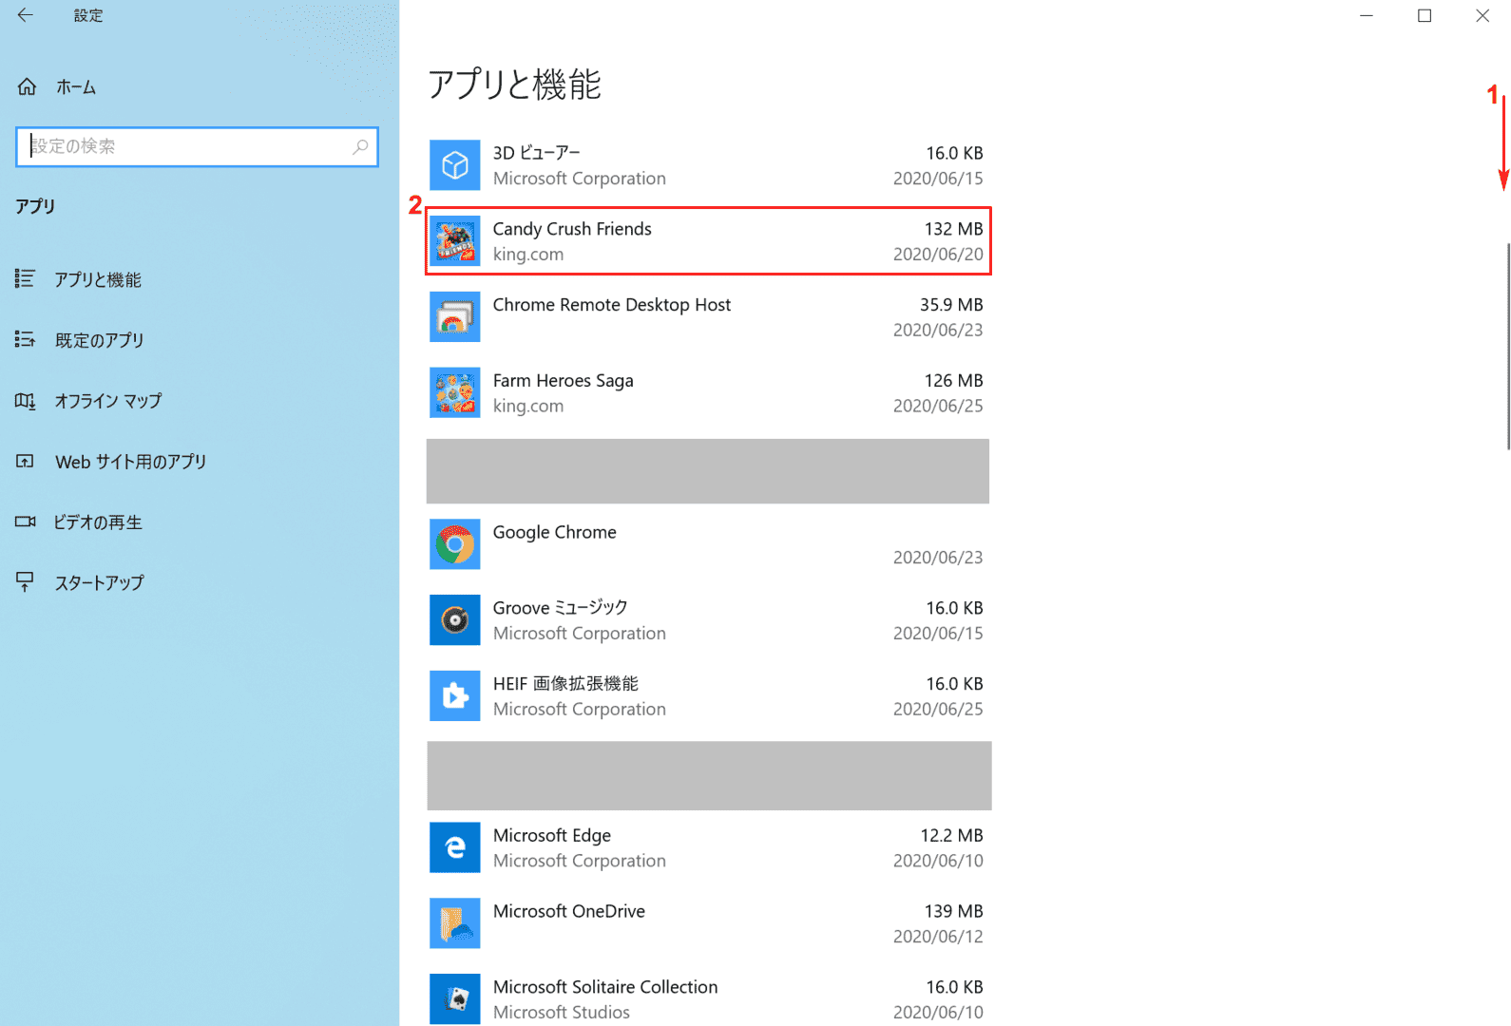Select Microsoft Edge entry name
Viewport: 1511px width, 1026px height.
(x=551, y=836)
